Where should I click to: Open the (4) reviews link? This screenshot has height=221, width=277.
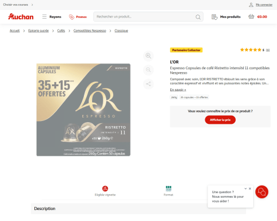coord(268,50)
